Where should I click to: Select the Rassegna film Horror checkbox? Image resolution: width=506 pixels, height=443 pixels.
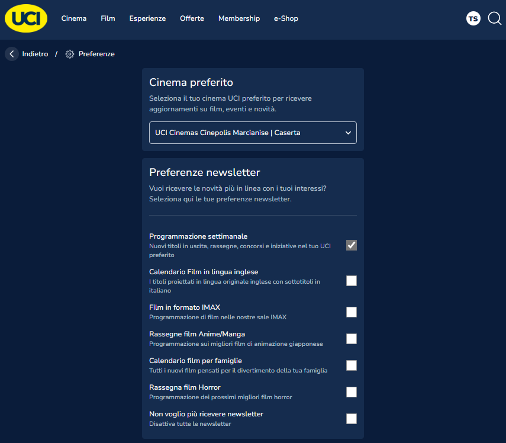352,392
